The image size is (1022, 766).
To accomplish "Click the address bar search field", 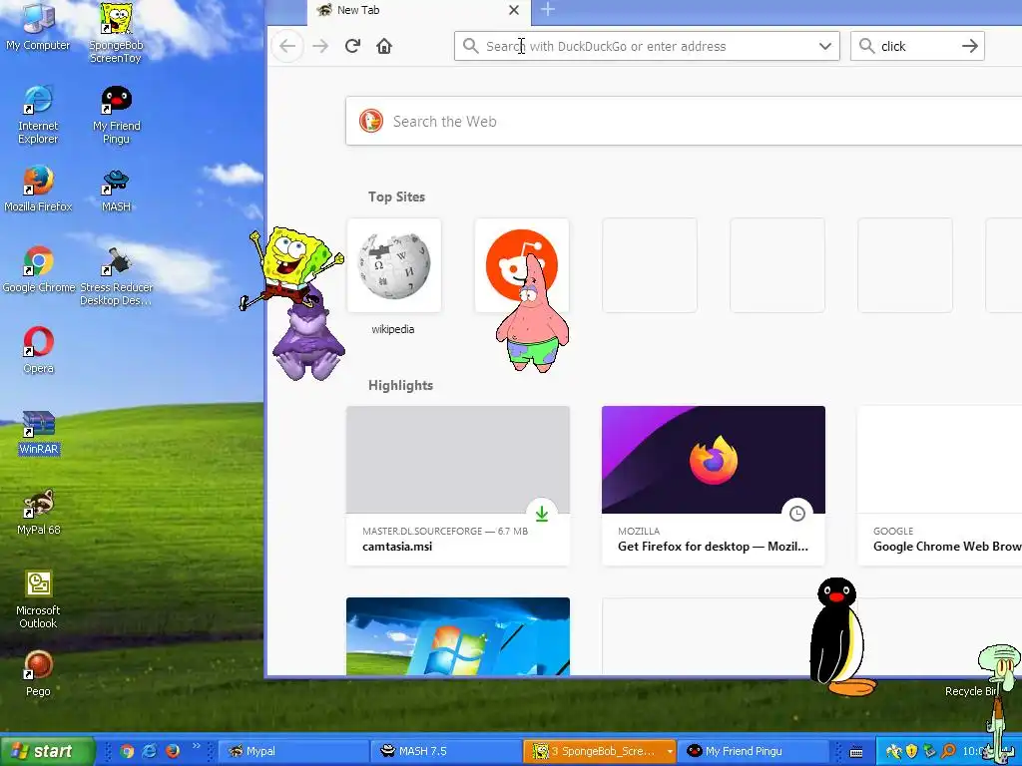I will point(647,46).
